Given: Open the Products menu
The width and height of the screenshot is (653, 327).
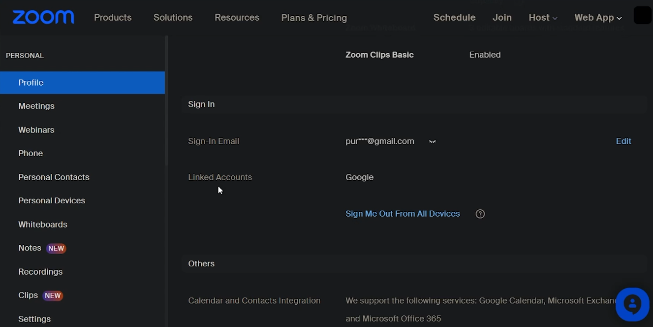Looking at the screenshot, I should (x=113, y=17).
